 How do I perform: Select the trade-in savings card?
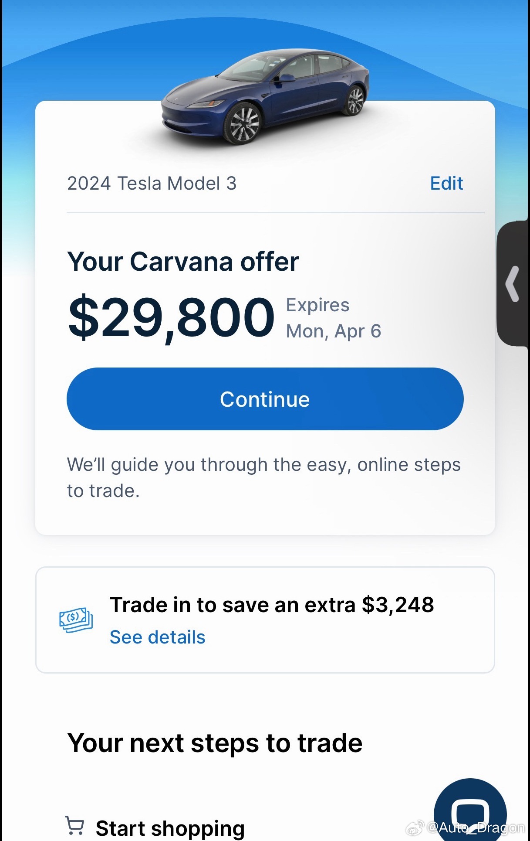[265, 620]
